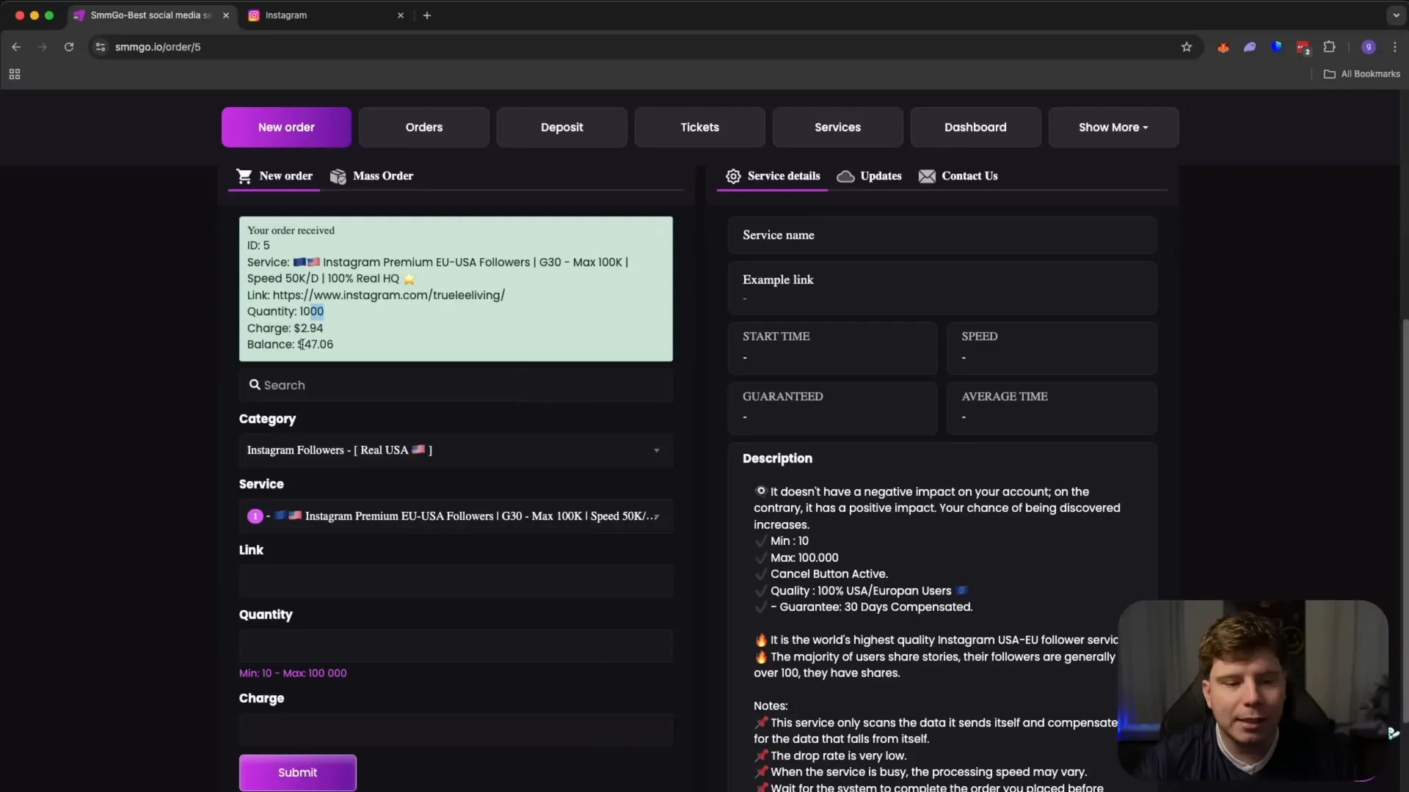Go to the Deposit page
The image size is (1409, 792).
pyautogui.click(x=561, y=128)
